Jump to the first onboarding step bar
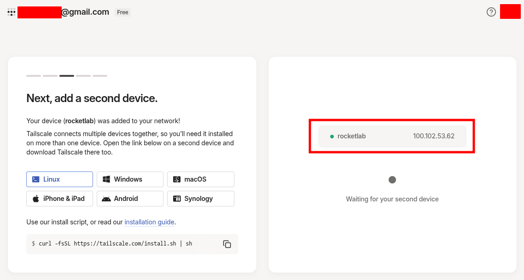This screenshot has width=524, height=280. [x=34, y=75]
